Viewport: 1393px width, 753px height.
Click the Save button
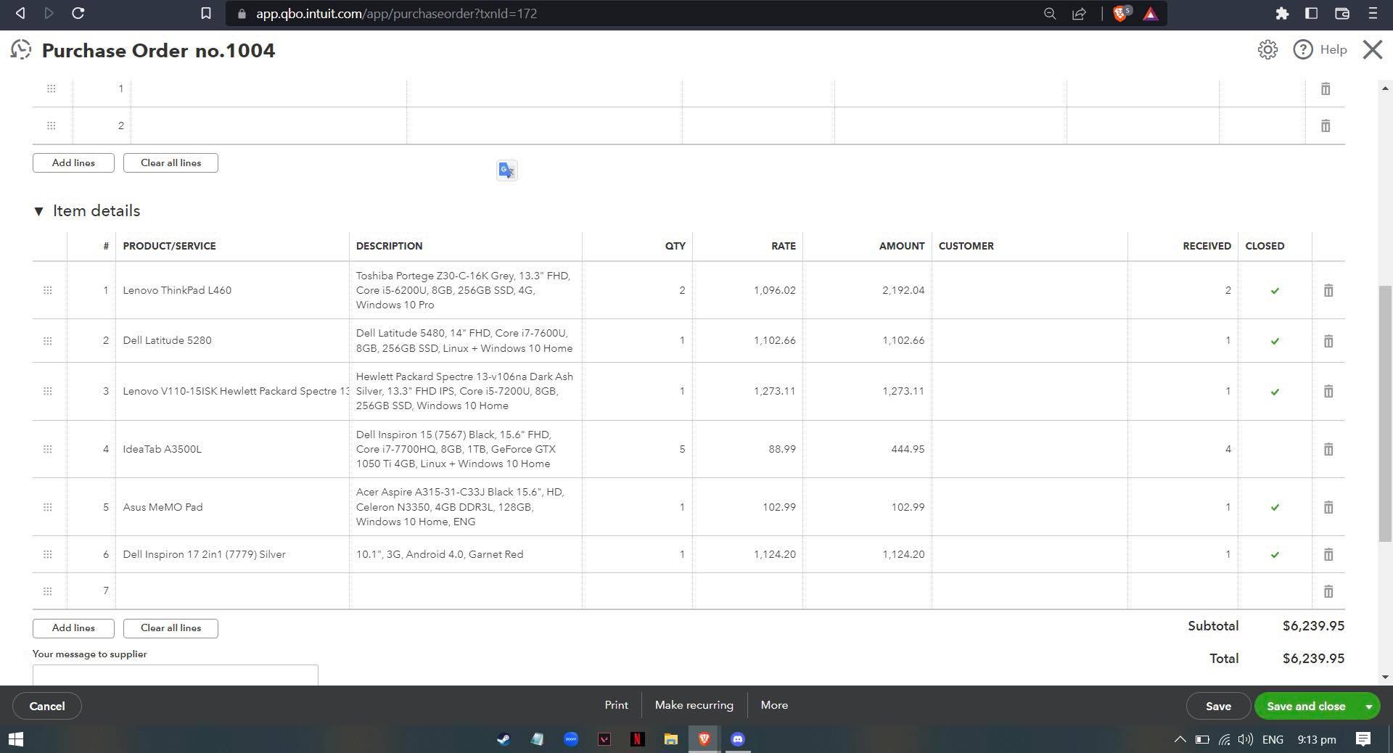[1218, 706]
